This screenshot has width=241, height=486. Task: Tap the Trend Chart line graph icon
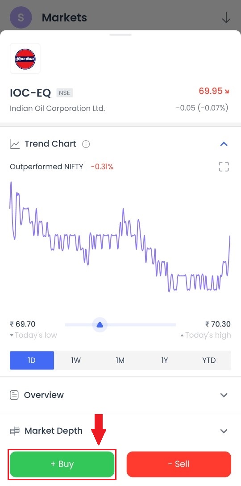coord(15,144)
